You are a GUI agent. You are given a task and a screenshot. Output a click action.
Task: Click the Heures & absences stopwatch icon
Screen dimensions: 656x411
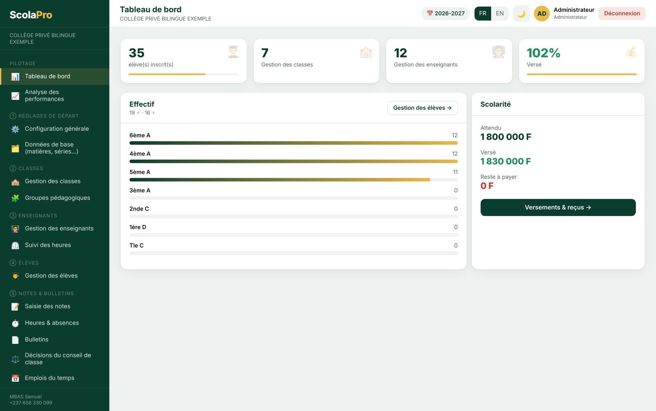pos(15,323)
